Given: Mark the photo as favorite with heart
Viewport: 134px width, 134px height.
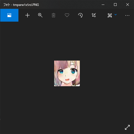Looking at the screenshot, I should click(x=67, y=15).
